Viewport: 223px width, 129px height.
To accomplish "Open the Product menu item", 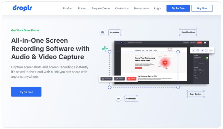I will (x=67, y=8).
